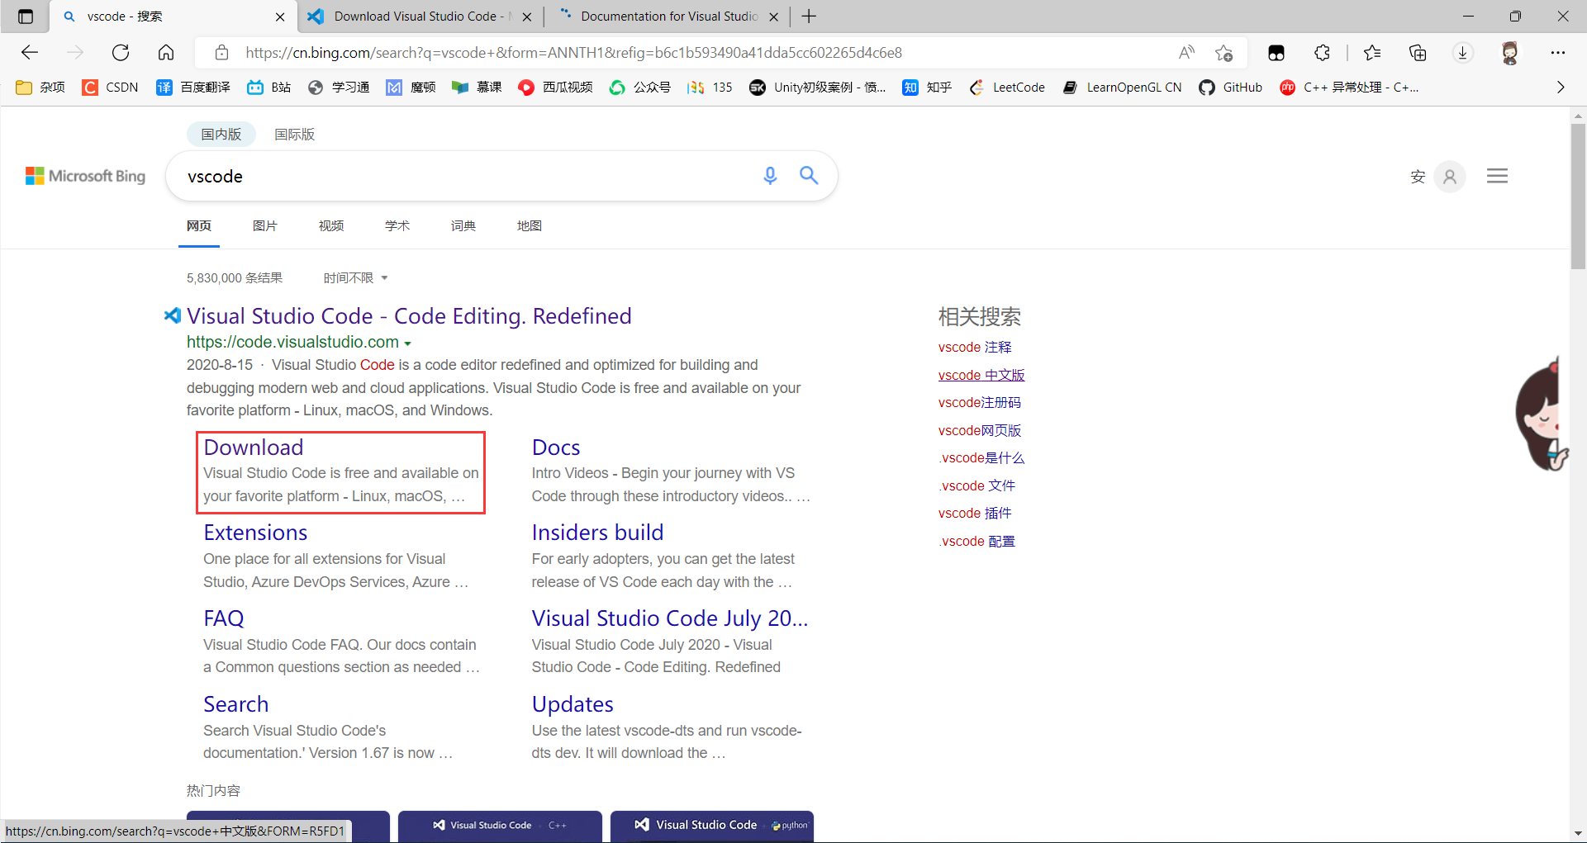Click the Microsoft Bing logo
The width and height of the screenshot is (1587, 843).
click(x=84, y=176)
